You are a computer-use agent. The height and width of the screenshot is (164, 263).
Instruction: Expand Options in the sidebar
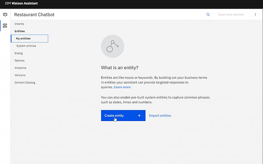[x=20, y=61]
